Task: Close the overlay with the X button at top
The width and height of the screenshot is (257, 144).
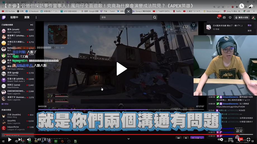Action: [x=128, y=11]
